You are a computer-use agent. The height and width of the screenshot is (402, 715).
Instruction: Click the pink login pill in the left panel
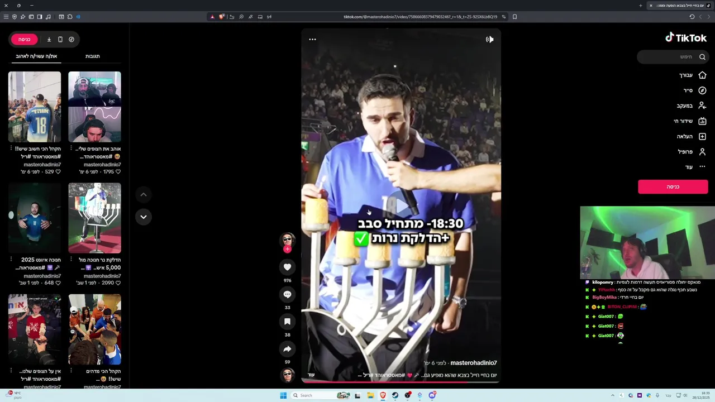click(24, 39)
